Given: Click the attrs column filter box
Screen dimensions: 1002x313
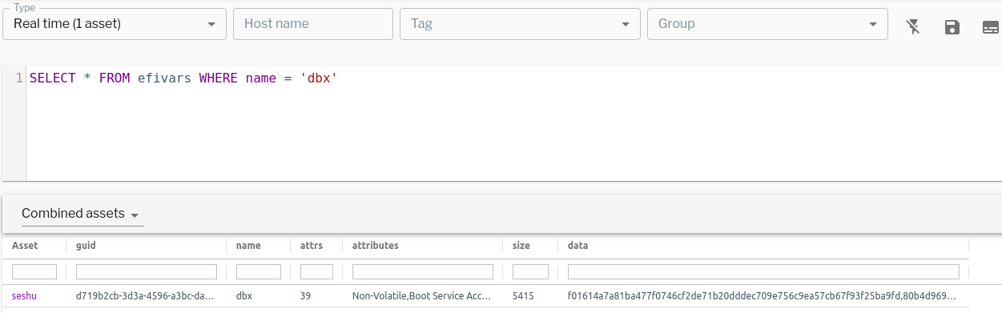Looking at the screenshot, I should 316,271.
